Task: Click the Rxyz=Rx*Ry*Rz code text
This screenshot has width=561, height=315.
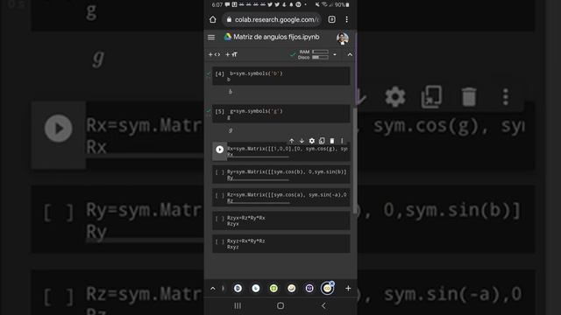Action: [246, 241]
